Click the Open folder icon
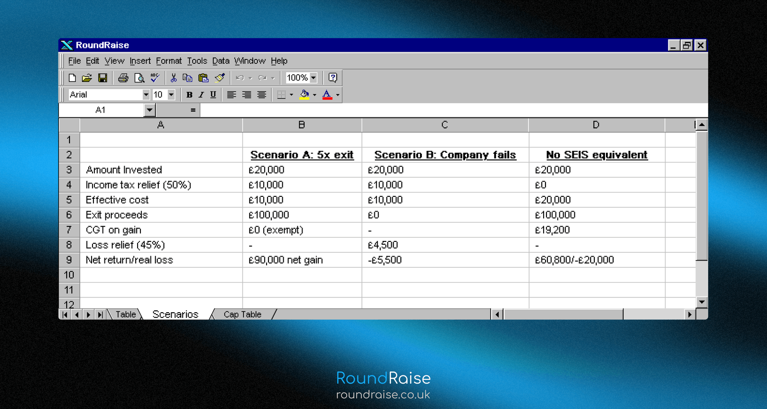Viewport: 767px width, 409px height. [x=87, y=78]
